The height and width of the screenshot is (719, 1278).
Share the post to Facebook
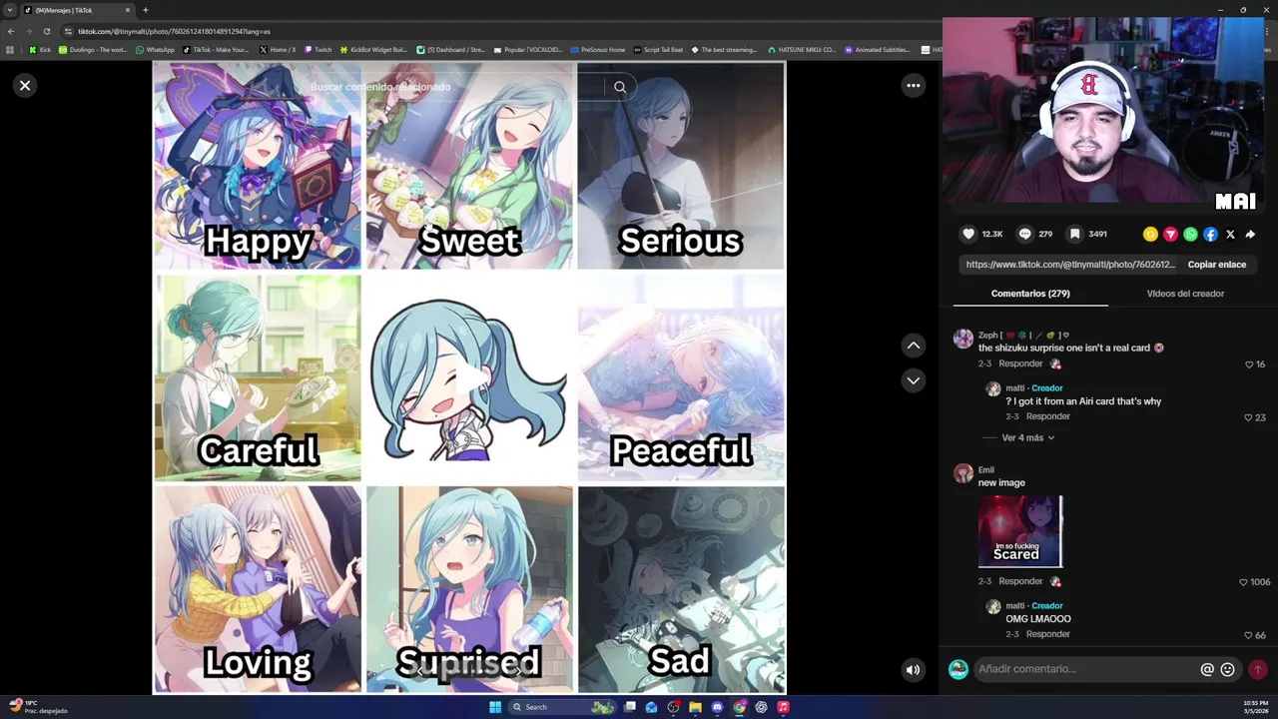(x=1210, y=234)
